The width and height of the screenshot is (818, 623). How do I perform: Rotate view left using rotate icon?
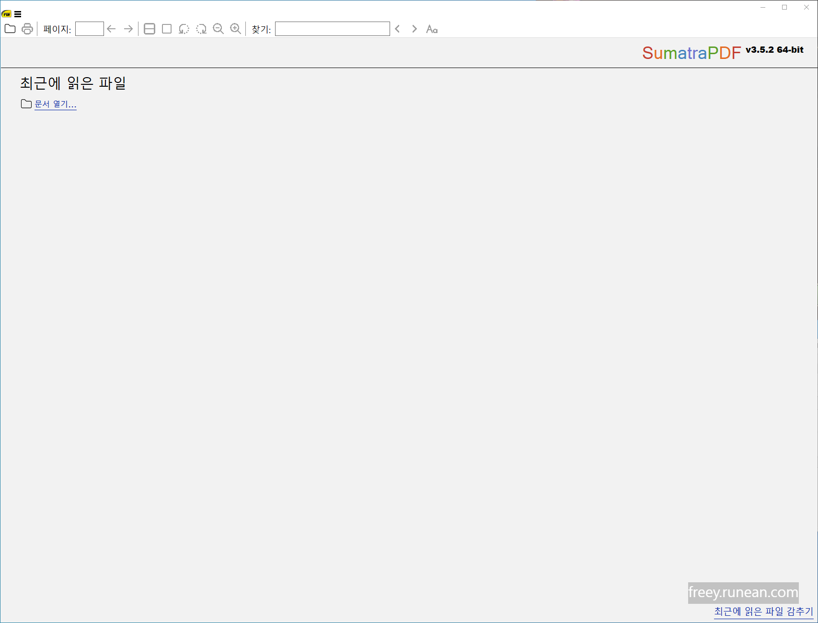(184, 29)
